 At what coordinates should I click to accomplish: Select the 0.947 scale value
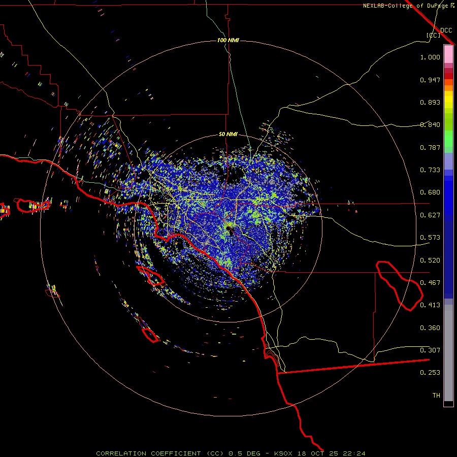coord(430,80)
